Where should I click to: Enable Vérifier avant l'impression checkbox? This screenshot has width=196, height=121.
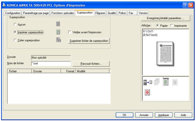[70, 32]
